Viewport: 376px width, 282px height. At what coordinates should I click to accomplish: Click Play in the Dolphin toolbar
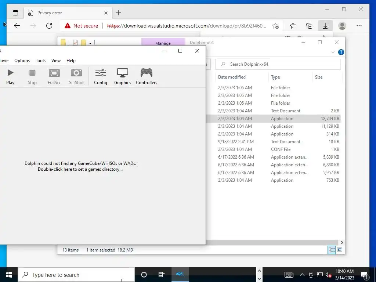(x=10, y=77)
